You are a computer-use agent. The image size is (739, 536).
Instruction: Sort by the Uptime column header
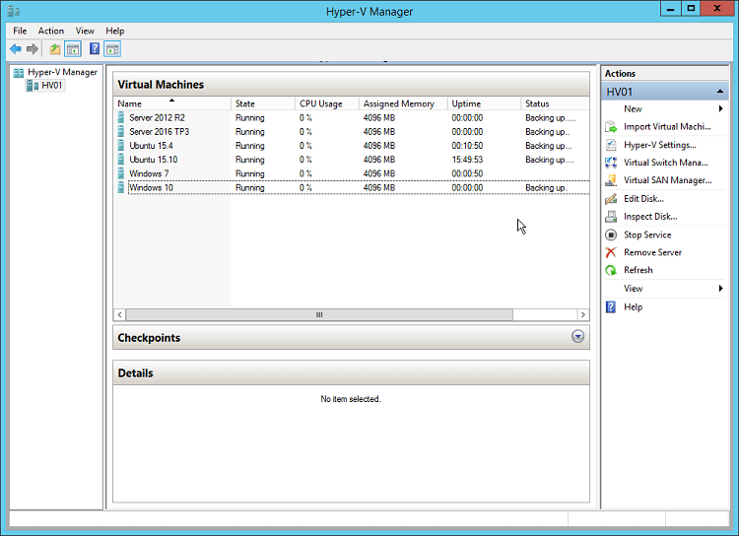point(484,103)
